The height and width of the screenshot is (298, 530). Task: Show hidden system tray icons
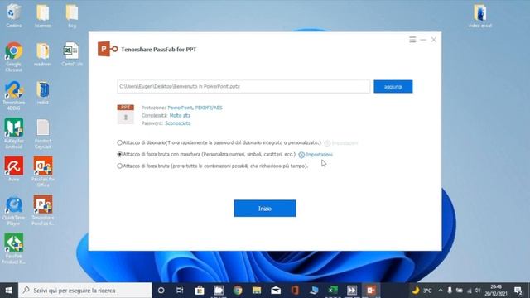point(441,291)
